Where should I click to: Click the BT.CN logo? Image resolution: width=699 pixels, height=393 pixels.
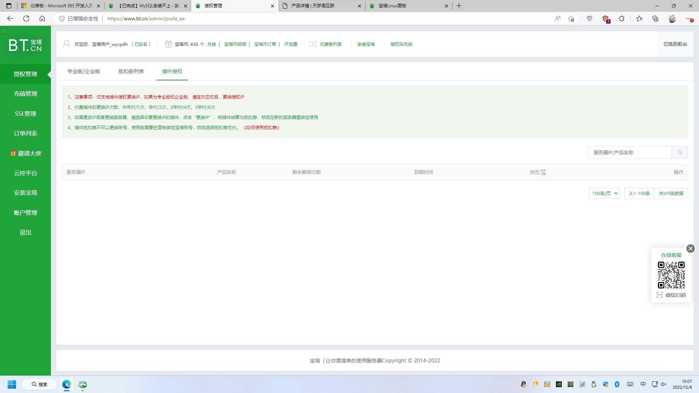tap(25, 45)
